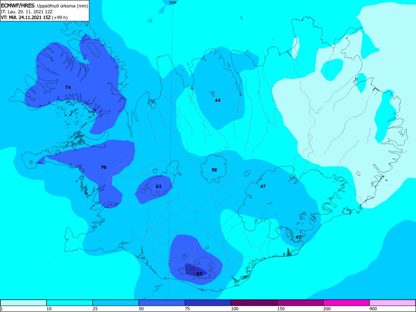
Task: Click the 63 precipitation value on the map
Action: 158,186
